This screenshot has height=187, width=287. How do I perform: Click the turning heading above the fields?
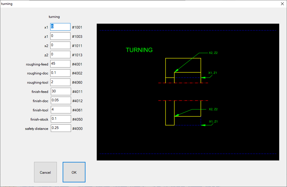coord(54,17)
